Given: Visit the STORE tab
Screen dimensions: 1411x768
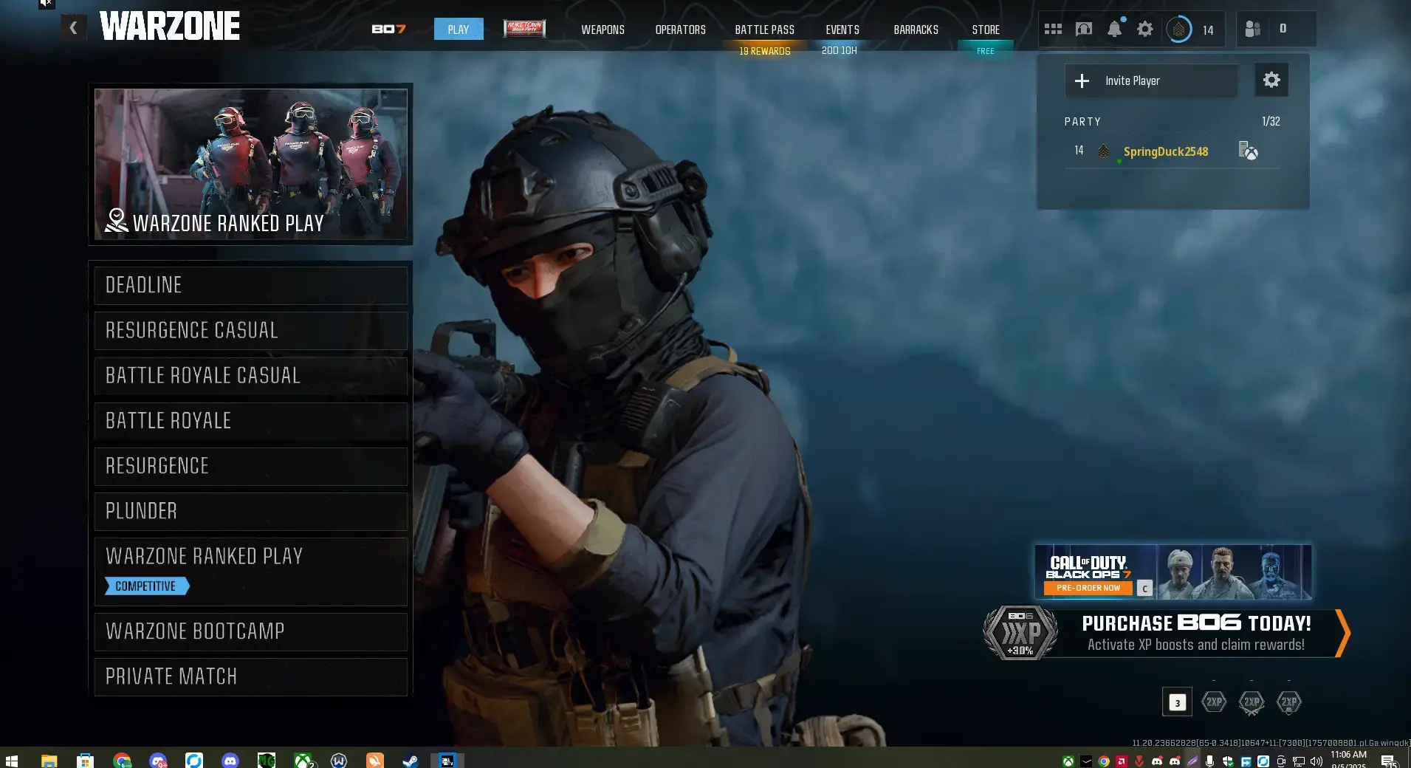Looking at the screenshot, I should click(x=986, y=30).
